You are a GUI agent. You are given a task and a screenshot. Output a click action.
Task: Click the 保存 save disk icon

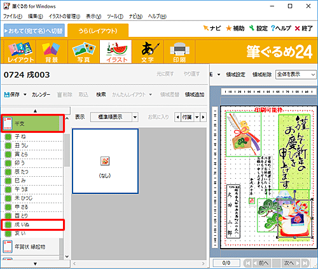click(7, 95)
